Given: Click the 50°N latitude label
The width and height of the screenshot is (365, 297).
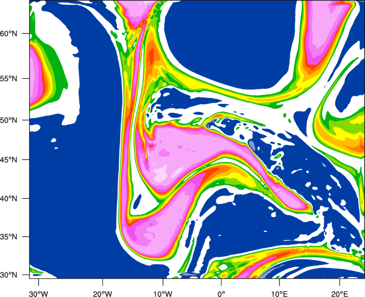Looking at the screenshot, I should (9, 120).
